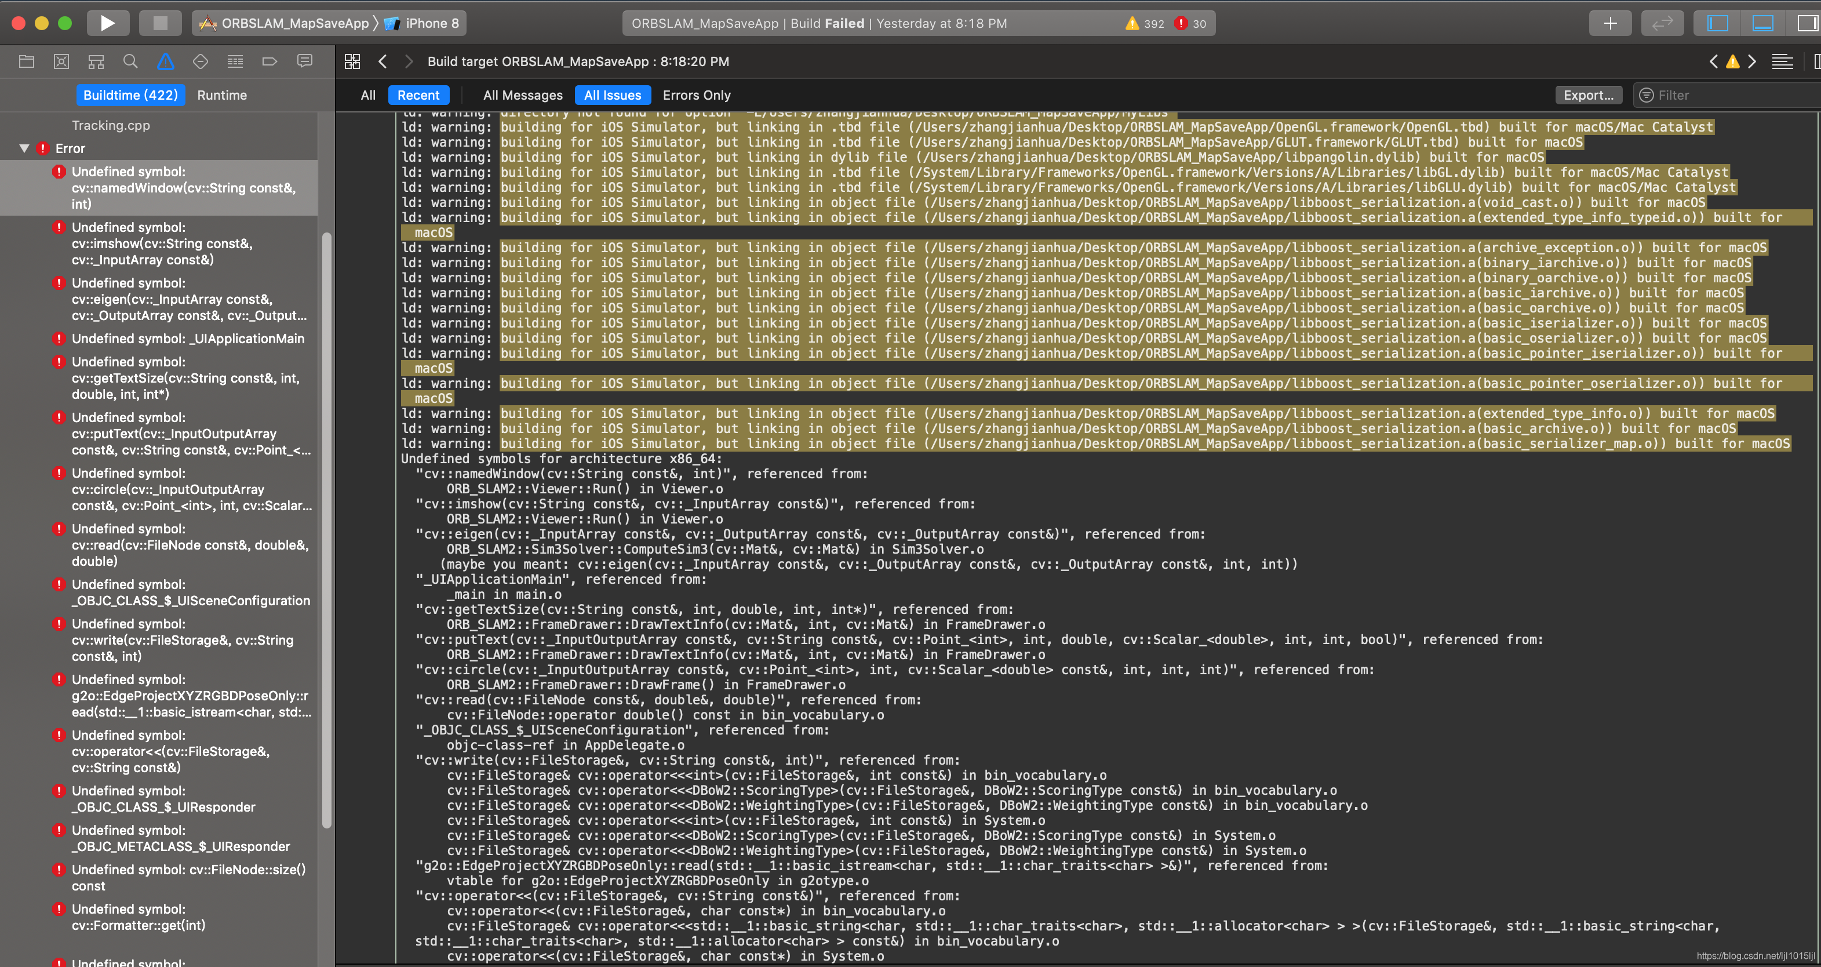Viewport: 1821px width, 967px height.
Task: Jump to the next issue
Action: click(x=1751, y=61)
